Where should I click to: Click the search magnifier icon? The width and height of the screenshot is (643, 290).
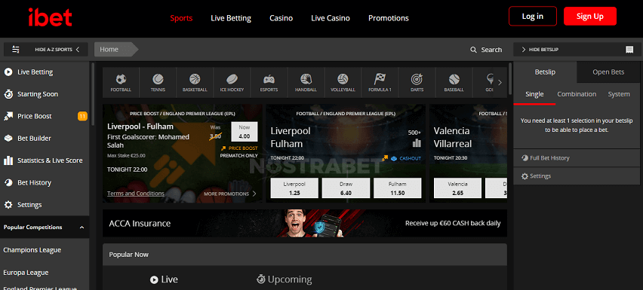coord(474,50)
